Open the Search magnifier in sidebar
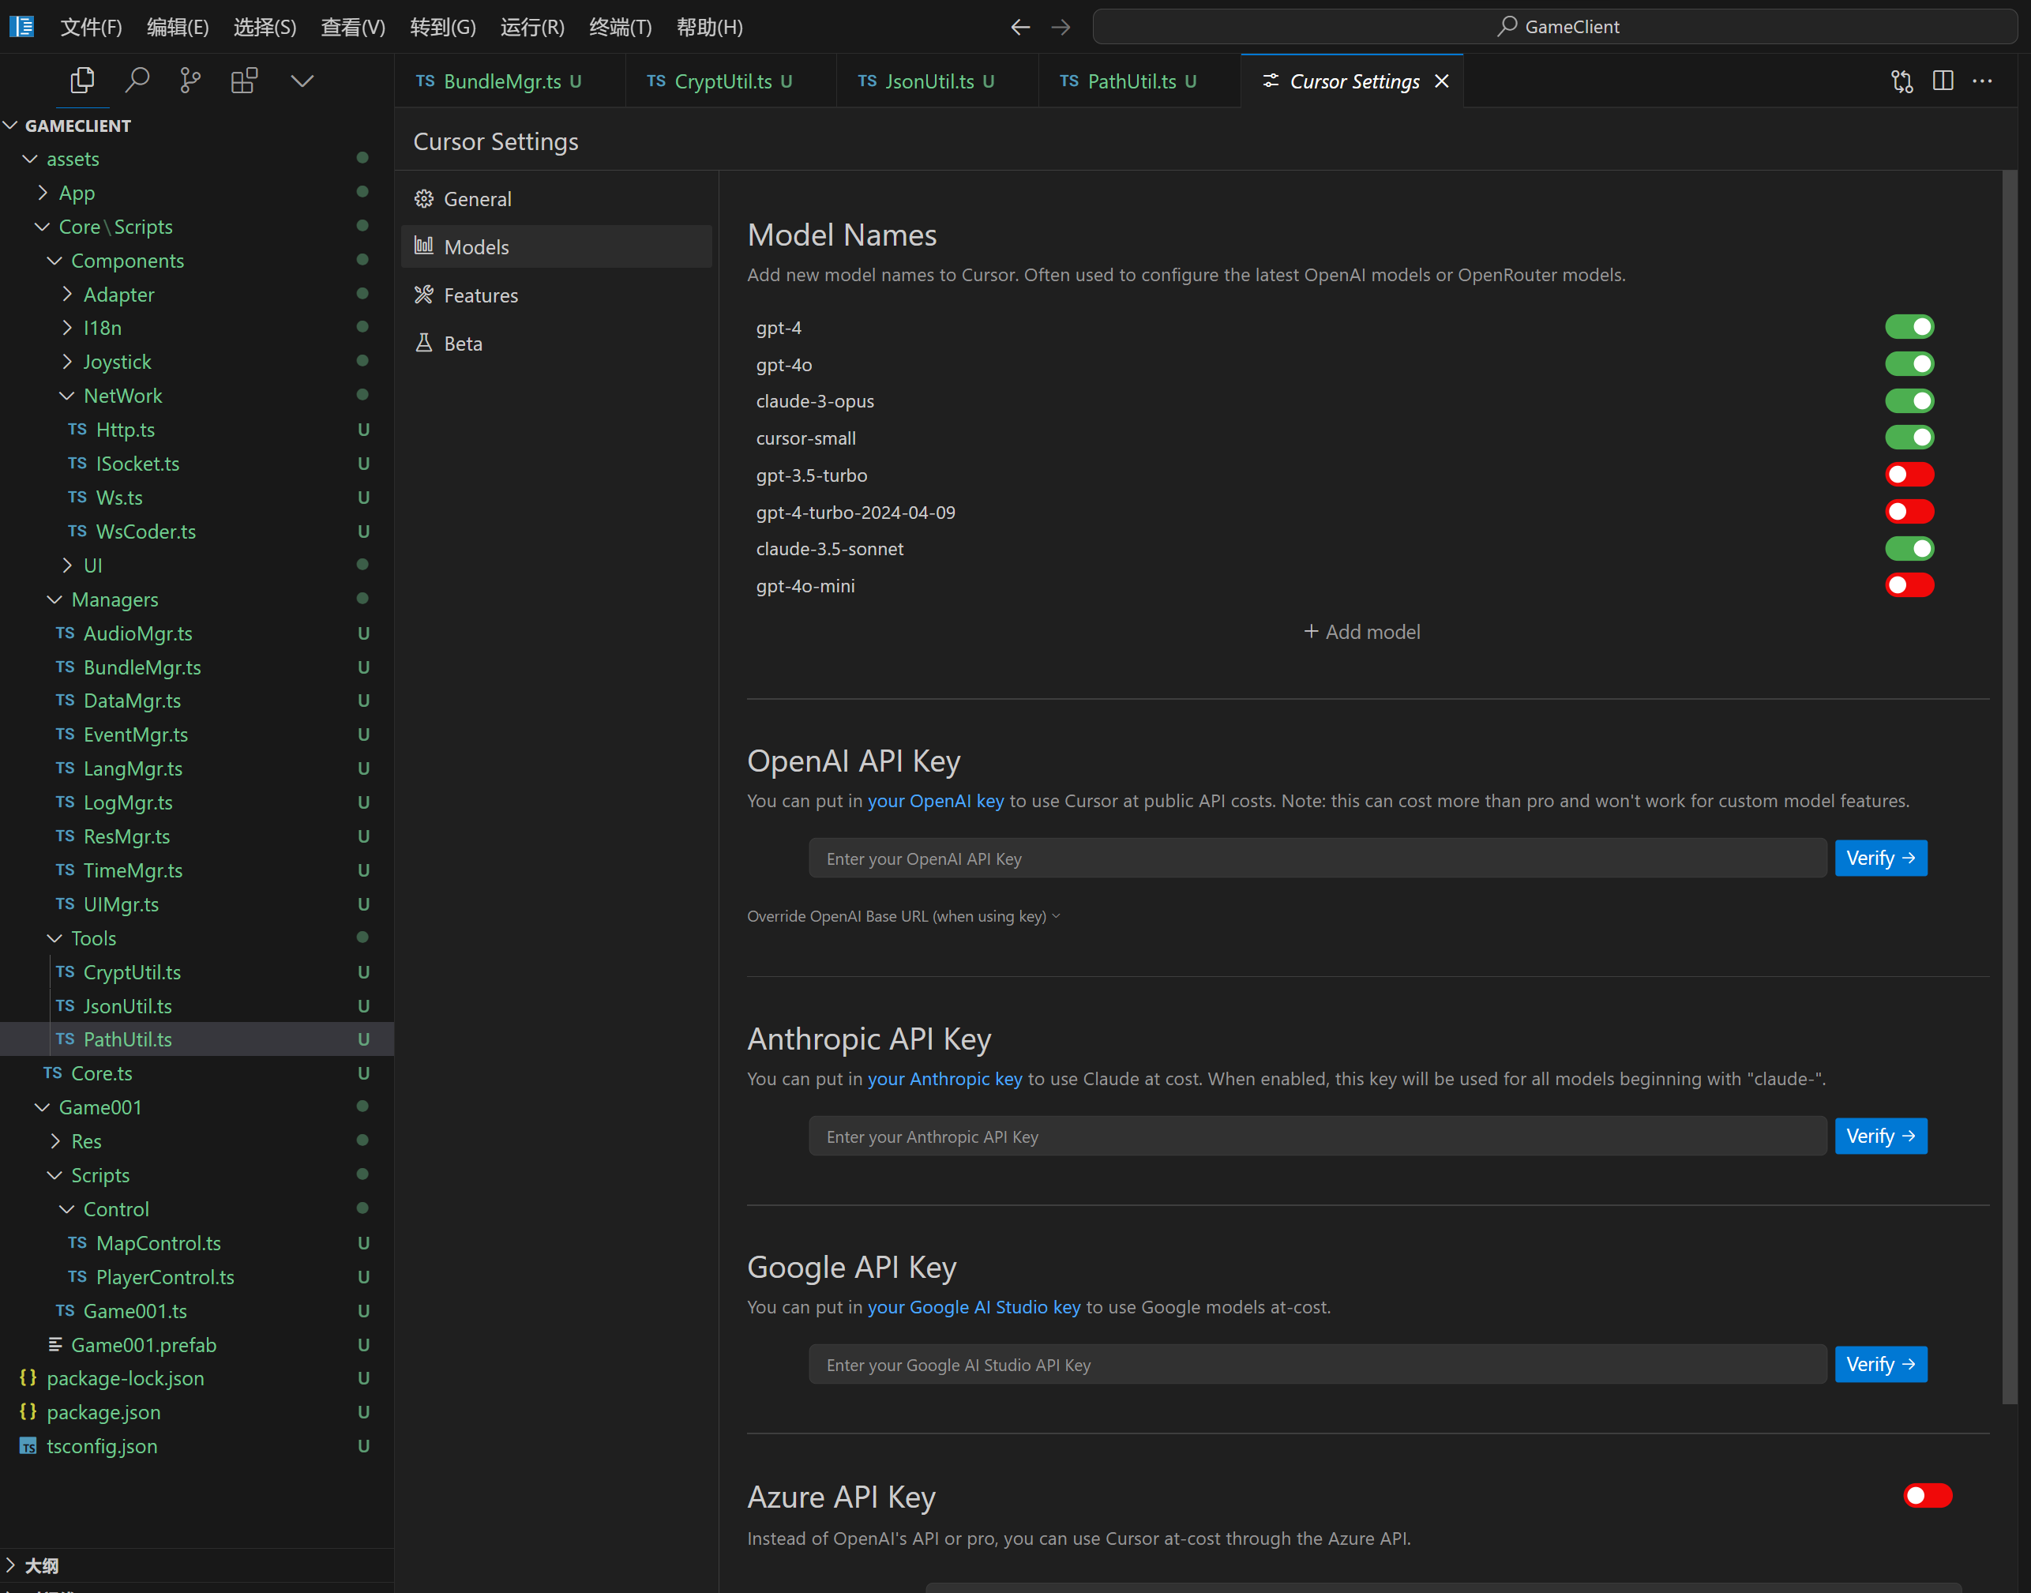This screenshot has height=1593, width=2031. 137,81
